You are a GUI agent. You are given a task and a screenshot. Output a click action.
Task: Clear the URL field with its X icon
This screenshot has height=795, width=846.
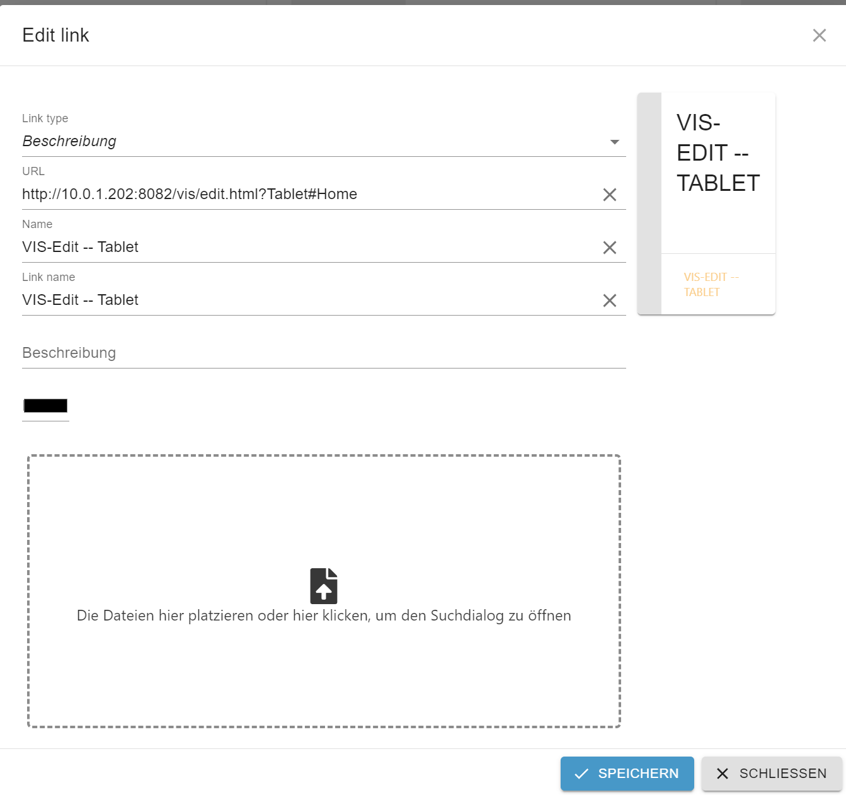(609, 195)
